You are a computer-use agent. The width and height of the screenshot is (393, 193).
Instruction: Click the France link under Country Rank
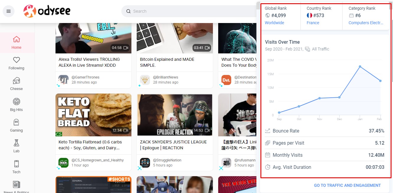click(x=313, y=23)
